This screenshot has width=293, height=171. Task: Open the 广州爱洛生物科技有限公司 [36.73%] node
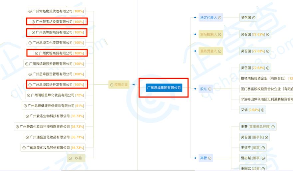pos(55,116)
